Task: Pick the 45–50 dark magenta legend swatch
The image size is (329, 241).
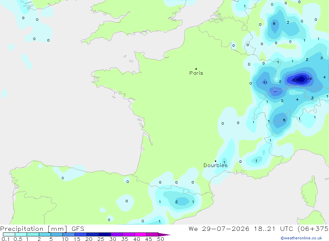Action: click(152, 234)
